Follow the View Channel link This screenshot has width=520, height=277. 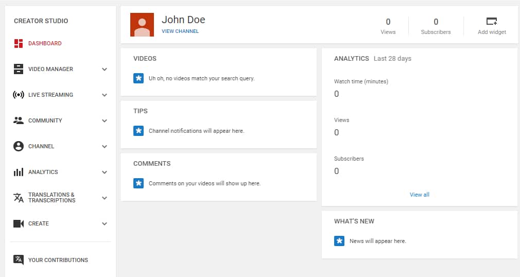(x=180, y=31)
